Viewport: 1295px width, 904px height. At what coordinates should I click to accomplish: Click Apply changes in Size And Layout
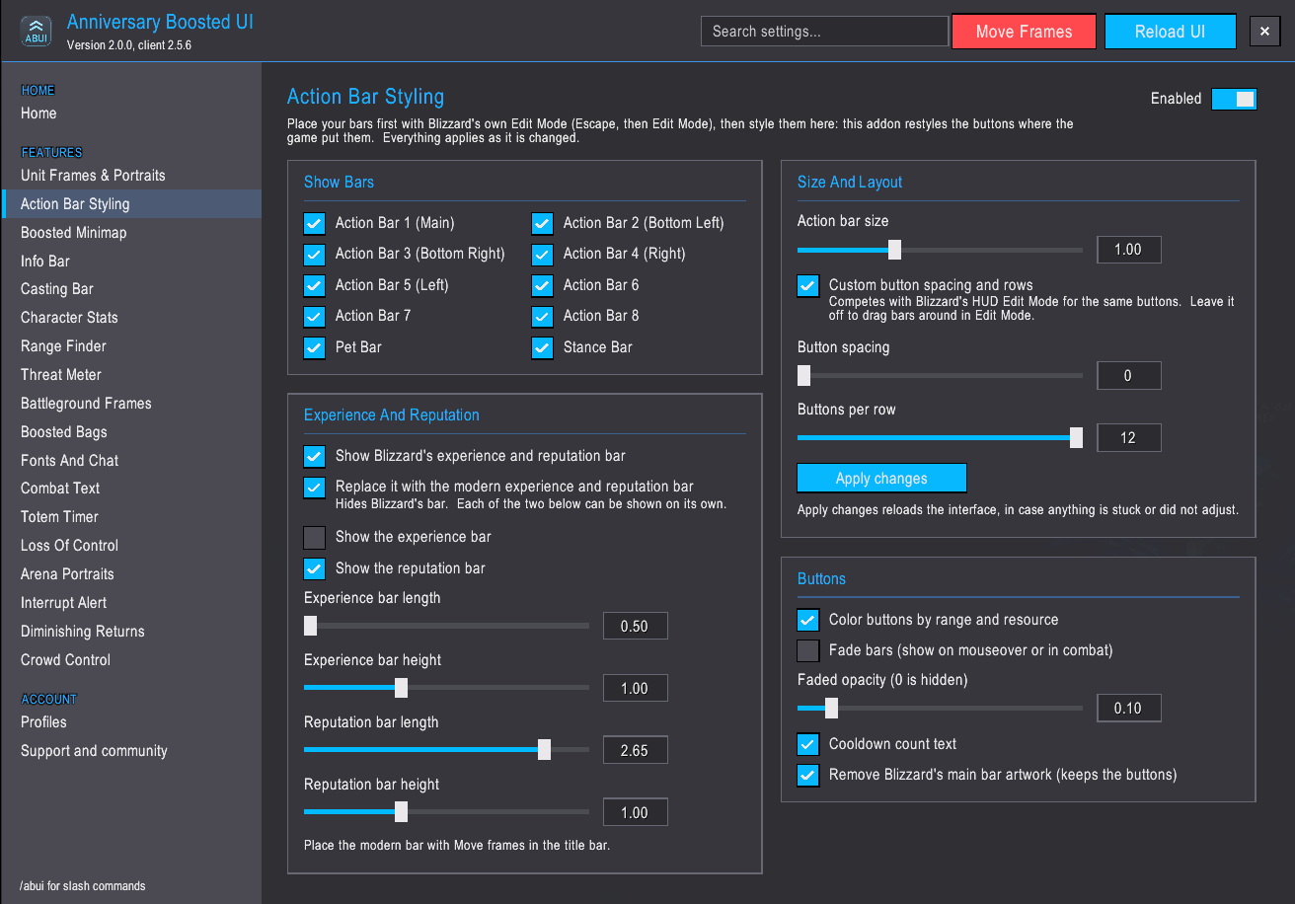tap(881, 479)
